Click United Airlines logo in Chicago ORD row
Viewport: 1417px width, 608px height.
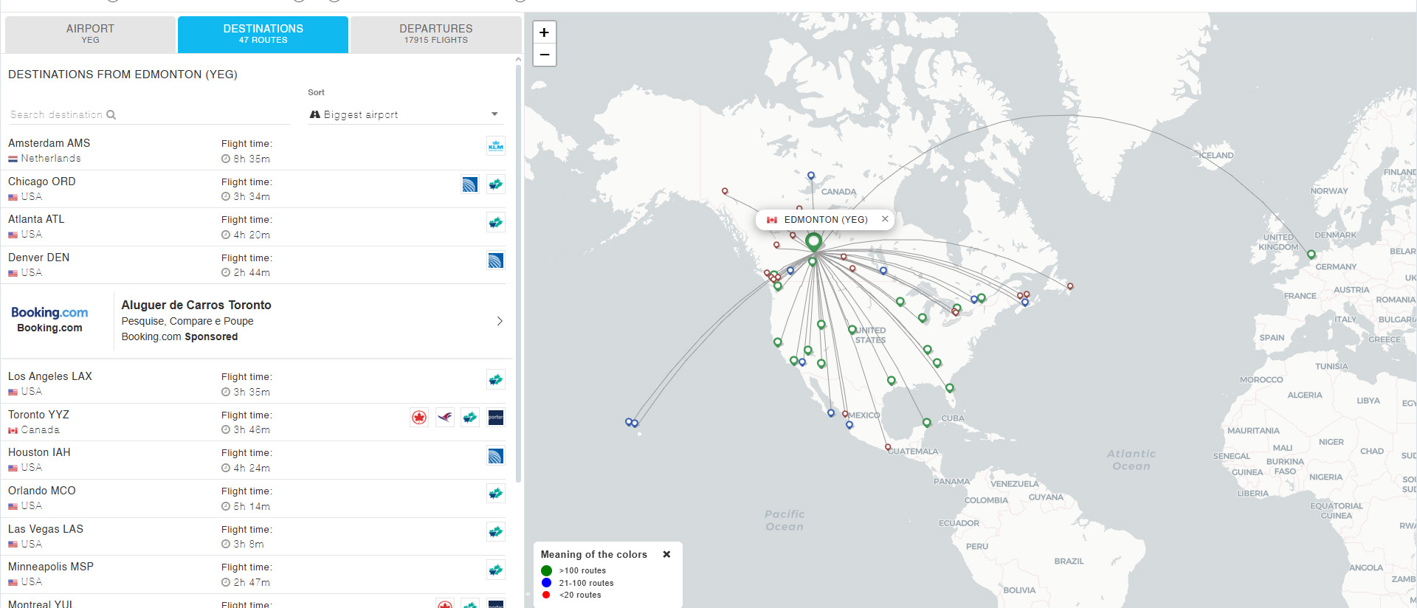470,184
